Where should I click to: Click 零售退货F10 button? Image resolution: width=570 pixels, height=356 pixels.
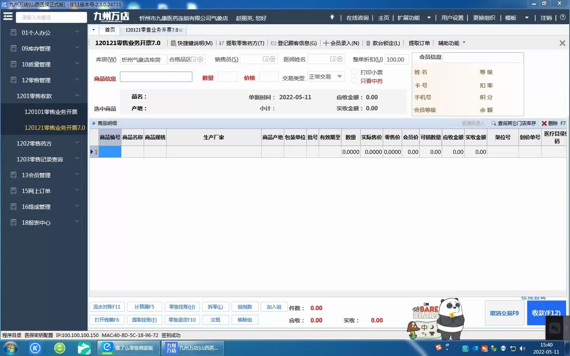[182, 320]
